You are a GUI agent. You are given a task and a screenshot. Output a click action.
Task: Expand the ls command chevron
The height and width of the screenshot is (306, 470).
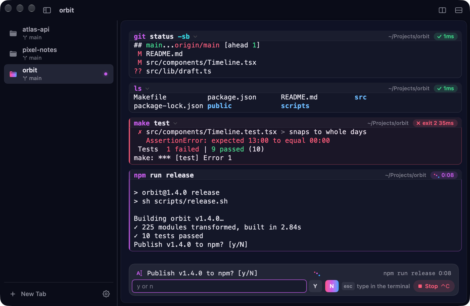coord(147,89)
